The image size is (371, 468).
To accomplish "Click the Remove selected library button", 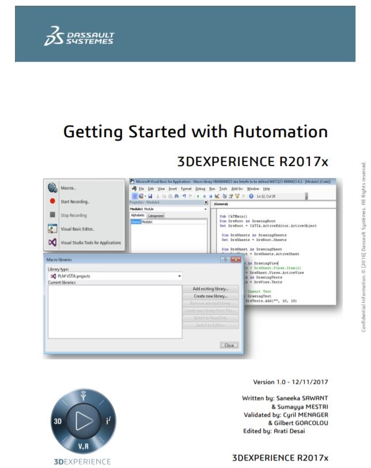I will tap(210, 303).
